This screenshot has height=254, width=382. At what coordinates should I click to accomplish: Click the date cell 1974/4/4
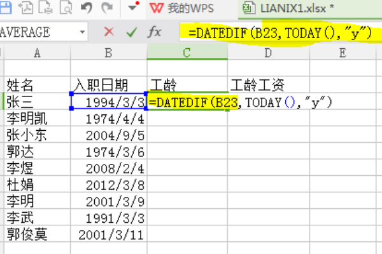(x=109, y=118)
